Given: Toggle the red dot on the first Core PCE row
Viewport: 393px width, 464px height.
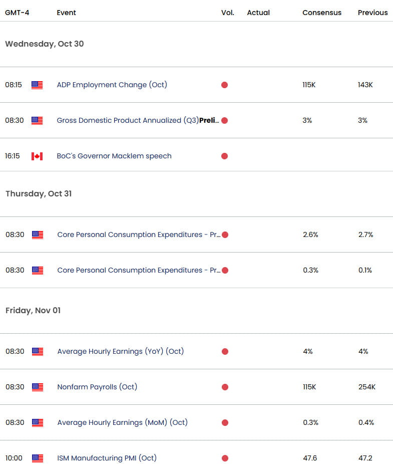Looking at the screenshot, I should click(x=224, y=235).
